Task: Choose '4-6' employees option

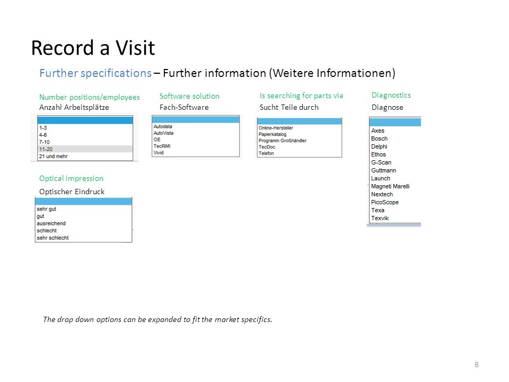Action: 85,135
